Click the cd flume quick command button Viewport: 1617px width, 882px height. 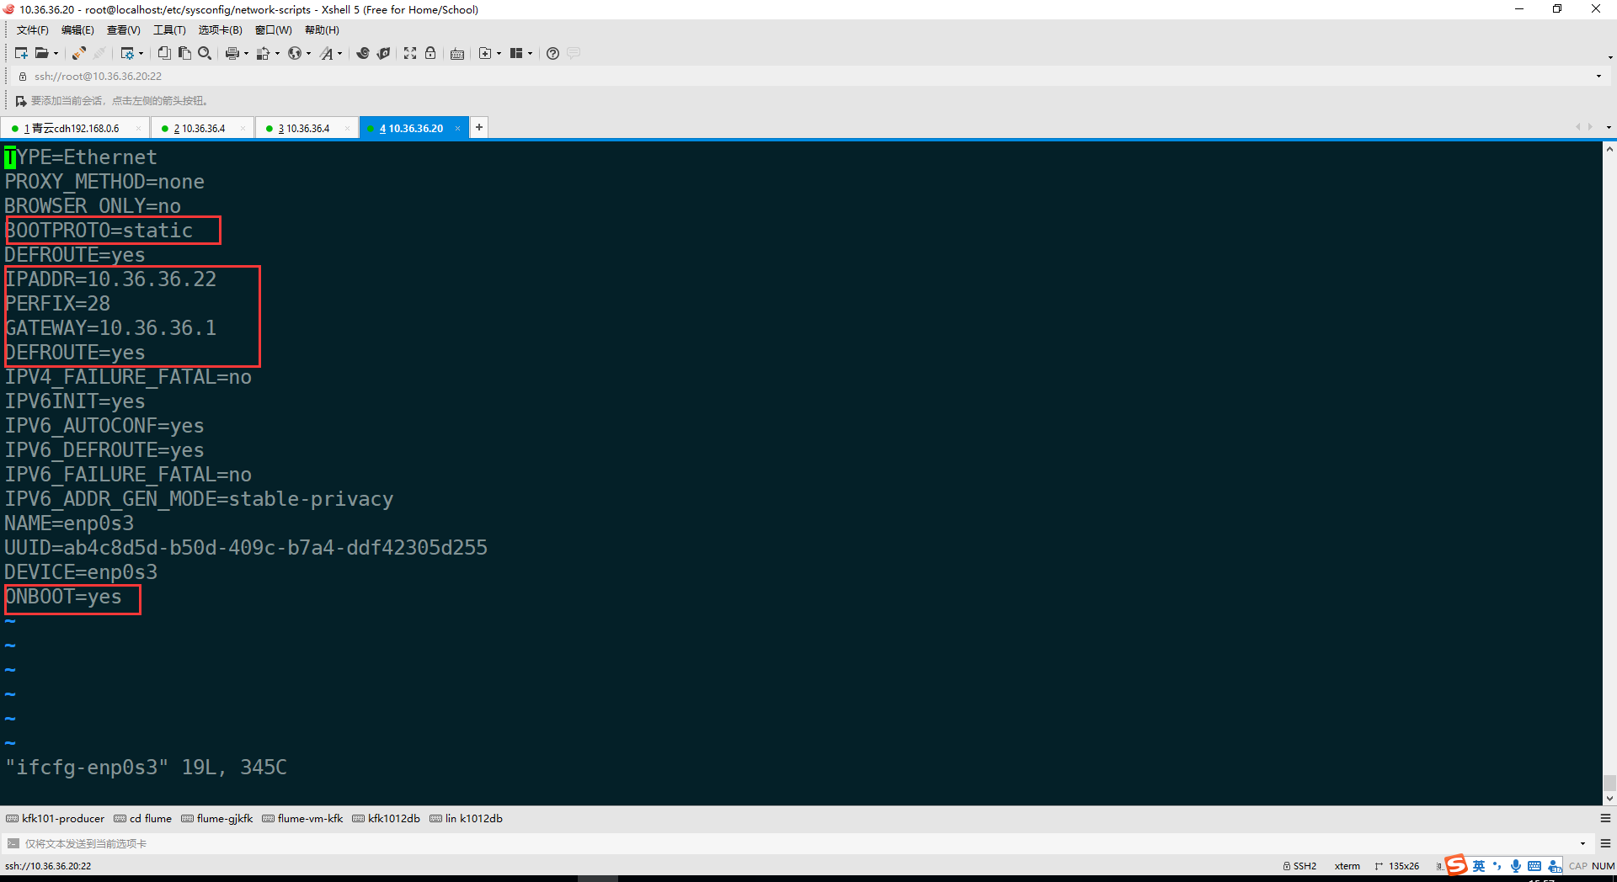(x=142, y=818)
